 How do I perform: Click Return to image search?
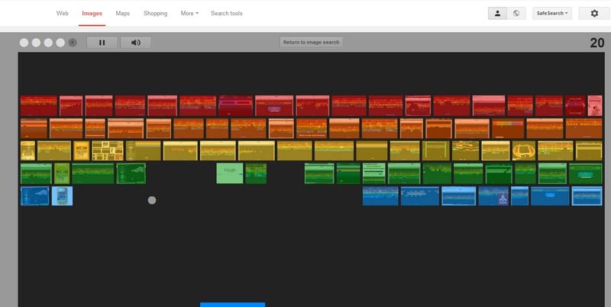[311, 42]
